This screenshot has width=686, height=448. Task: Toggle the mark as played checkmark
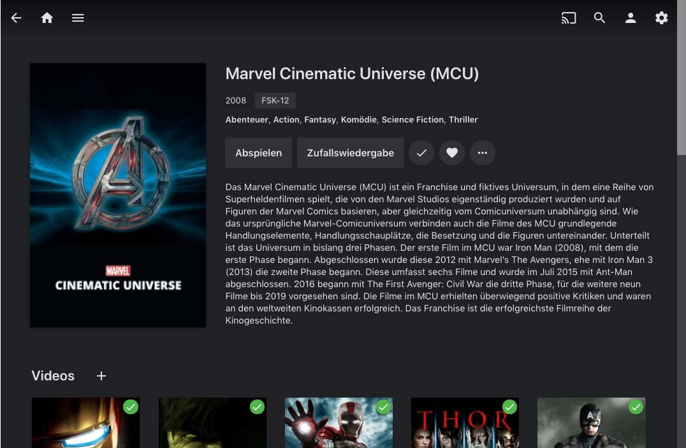click(x=421, y=153)
